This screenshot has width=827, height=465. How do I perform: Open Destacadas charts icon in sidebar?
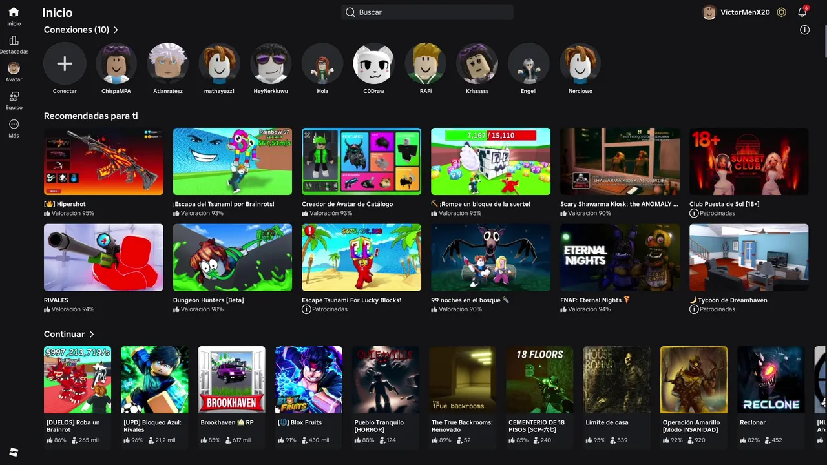(x=14, y=40)
